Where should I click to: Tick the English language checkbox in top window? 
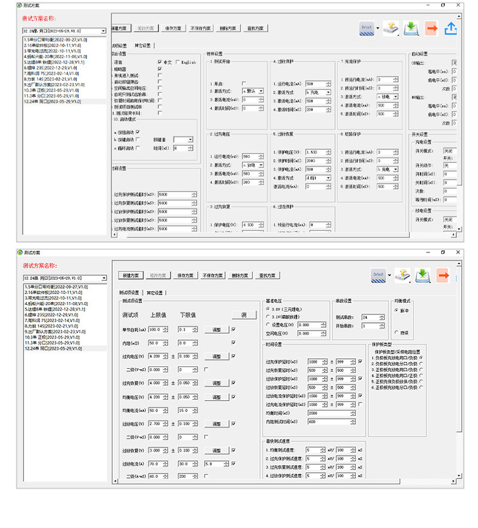(178, 62)
